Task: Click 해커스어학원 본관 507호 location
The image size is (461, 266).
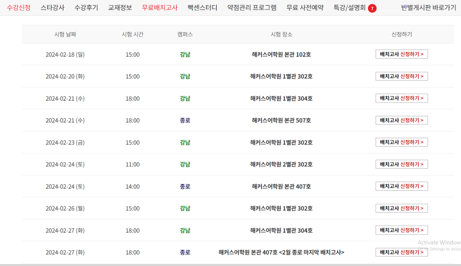Action: point(282,121)
